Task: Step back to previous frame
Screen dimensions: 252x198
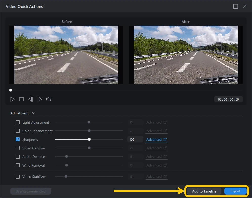Action: pos(31,100)
